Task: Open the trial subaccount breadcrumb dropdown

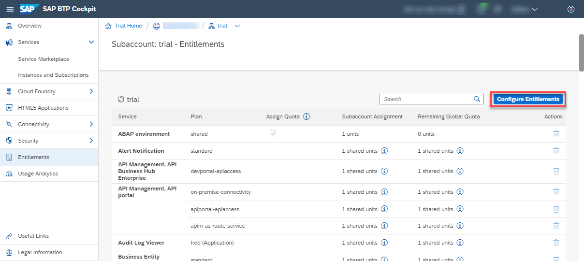Action: tap(237, 26)
